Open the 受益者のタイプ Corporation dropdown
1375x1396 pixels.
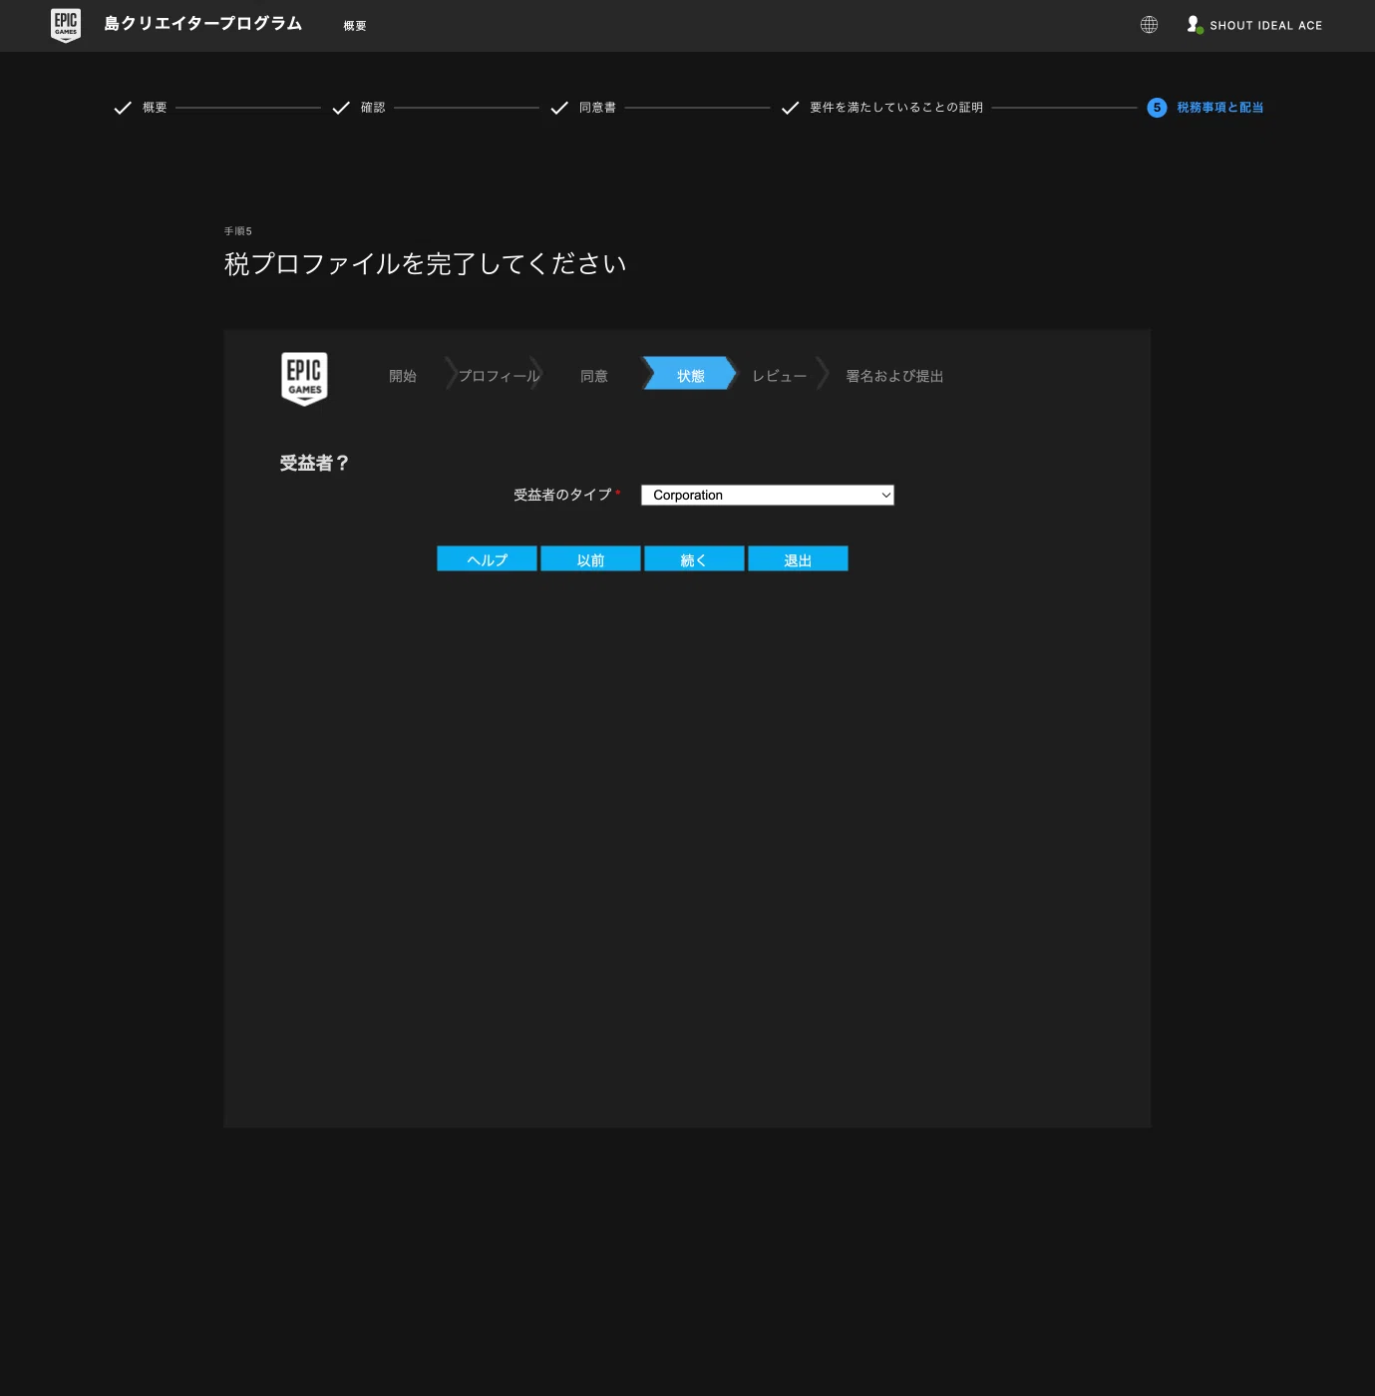click(768, 496)
